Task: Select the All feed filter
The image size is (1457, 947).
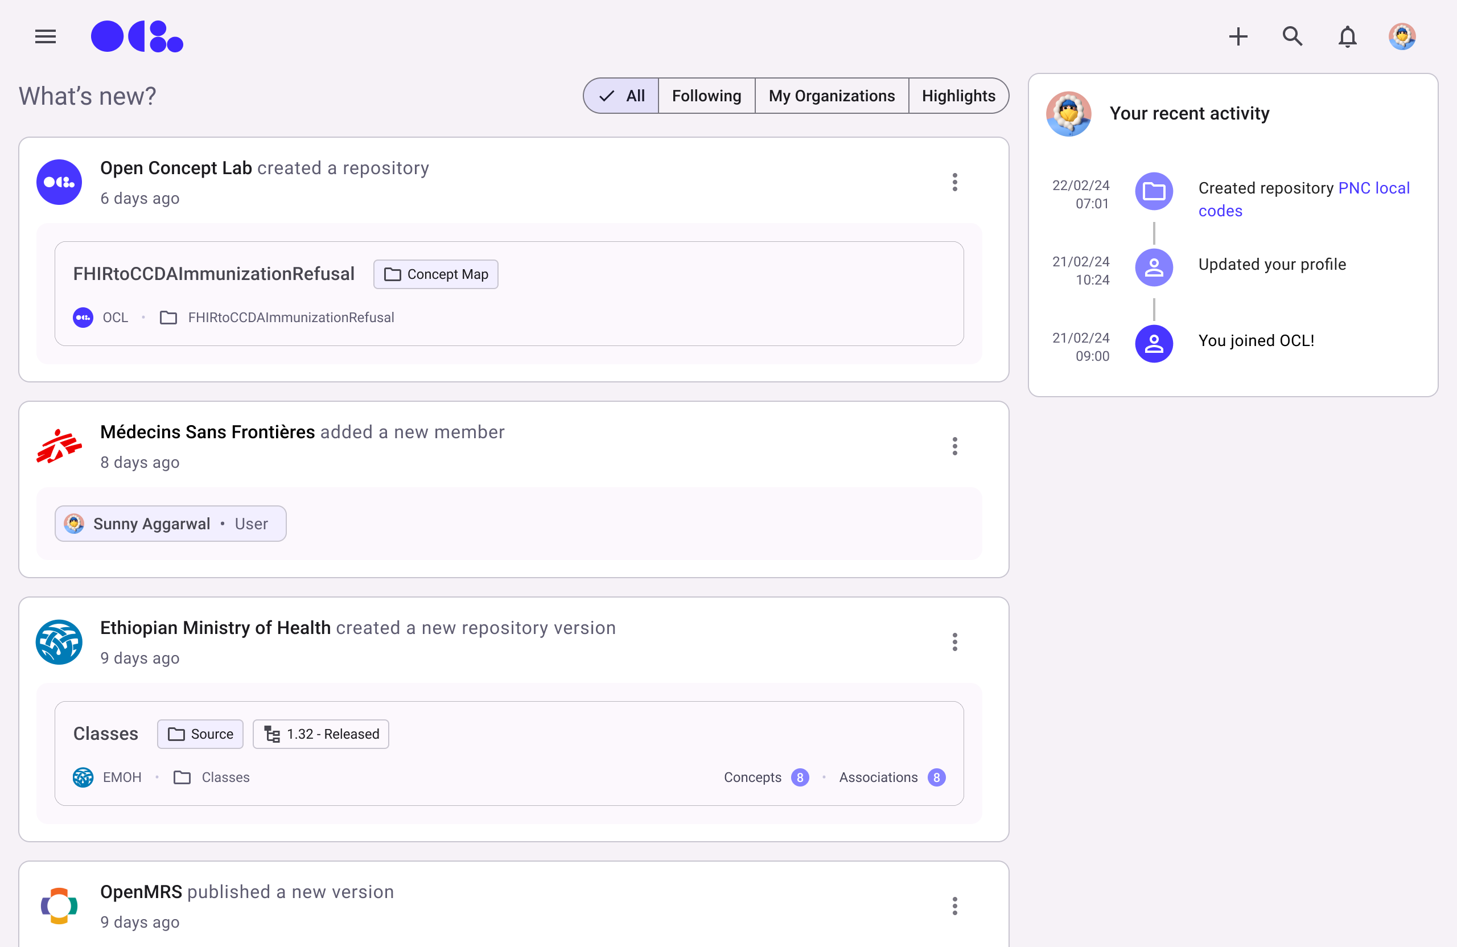Action: 622,96
